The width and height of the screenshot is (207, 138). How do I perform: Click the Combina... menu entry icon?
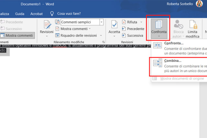tap(158, 63)
